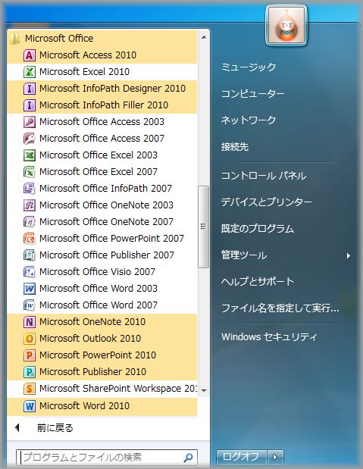This screenshot has width=363, height=469.
Task: Click the Microsoft Office folder icon
Action: pos(14,39)
